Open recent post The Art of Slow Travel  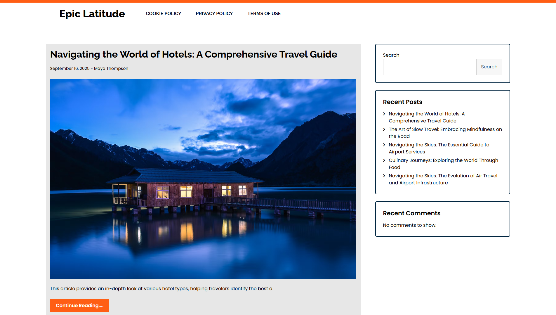pyautogui.click(x=445, y=133)
